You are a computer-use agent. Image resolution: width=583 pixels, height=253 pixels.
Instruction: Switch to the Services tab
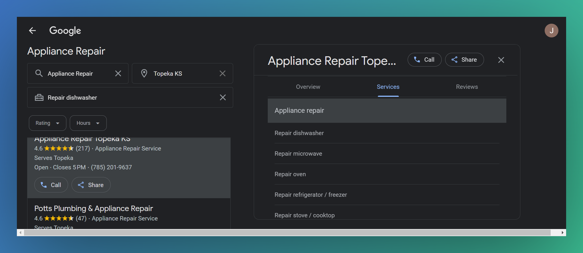pyautogui.click(x=388, y=87)
